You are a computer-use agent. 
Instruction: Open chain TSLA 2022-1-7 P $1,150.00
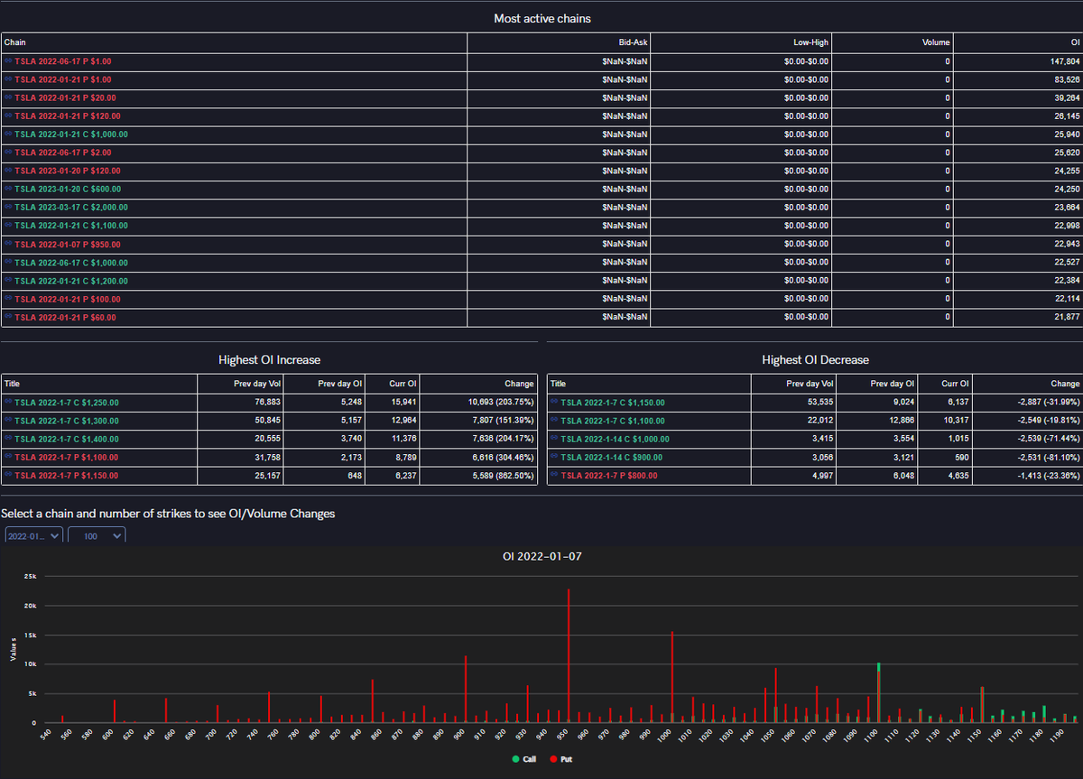pos(66,476)
